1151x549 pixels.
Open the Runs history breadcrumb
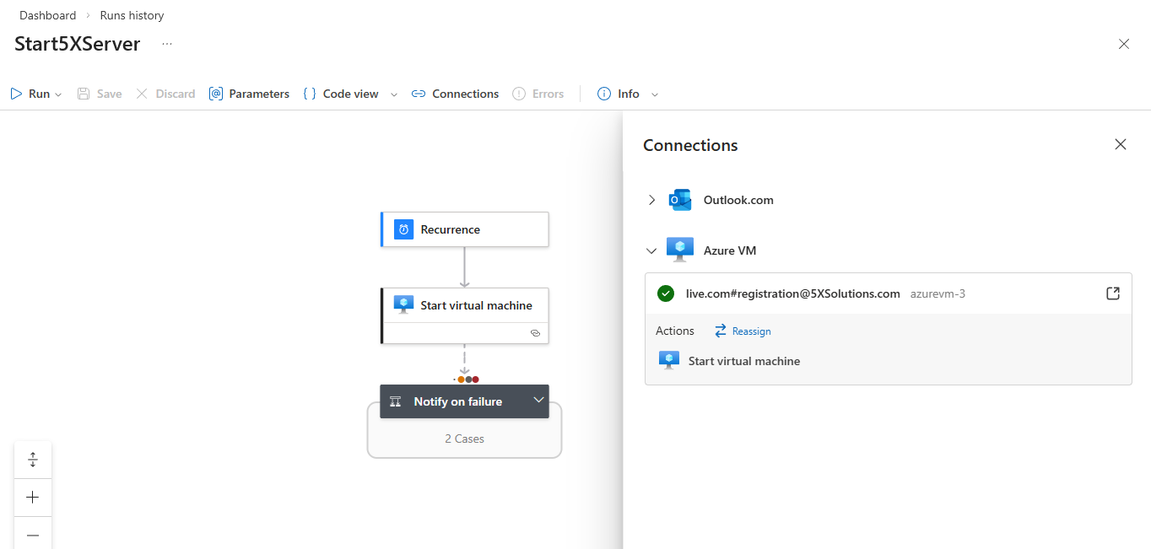[132, 15]
